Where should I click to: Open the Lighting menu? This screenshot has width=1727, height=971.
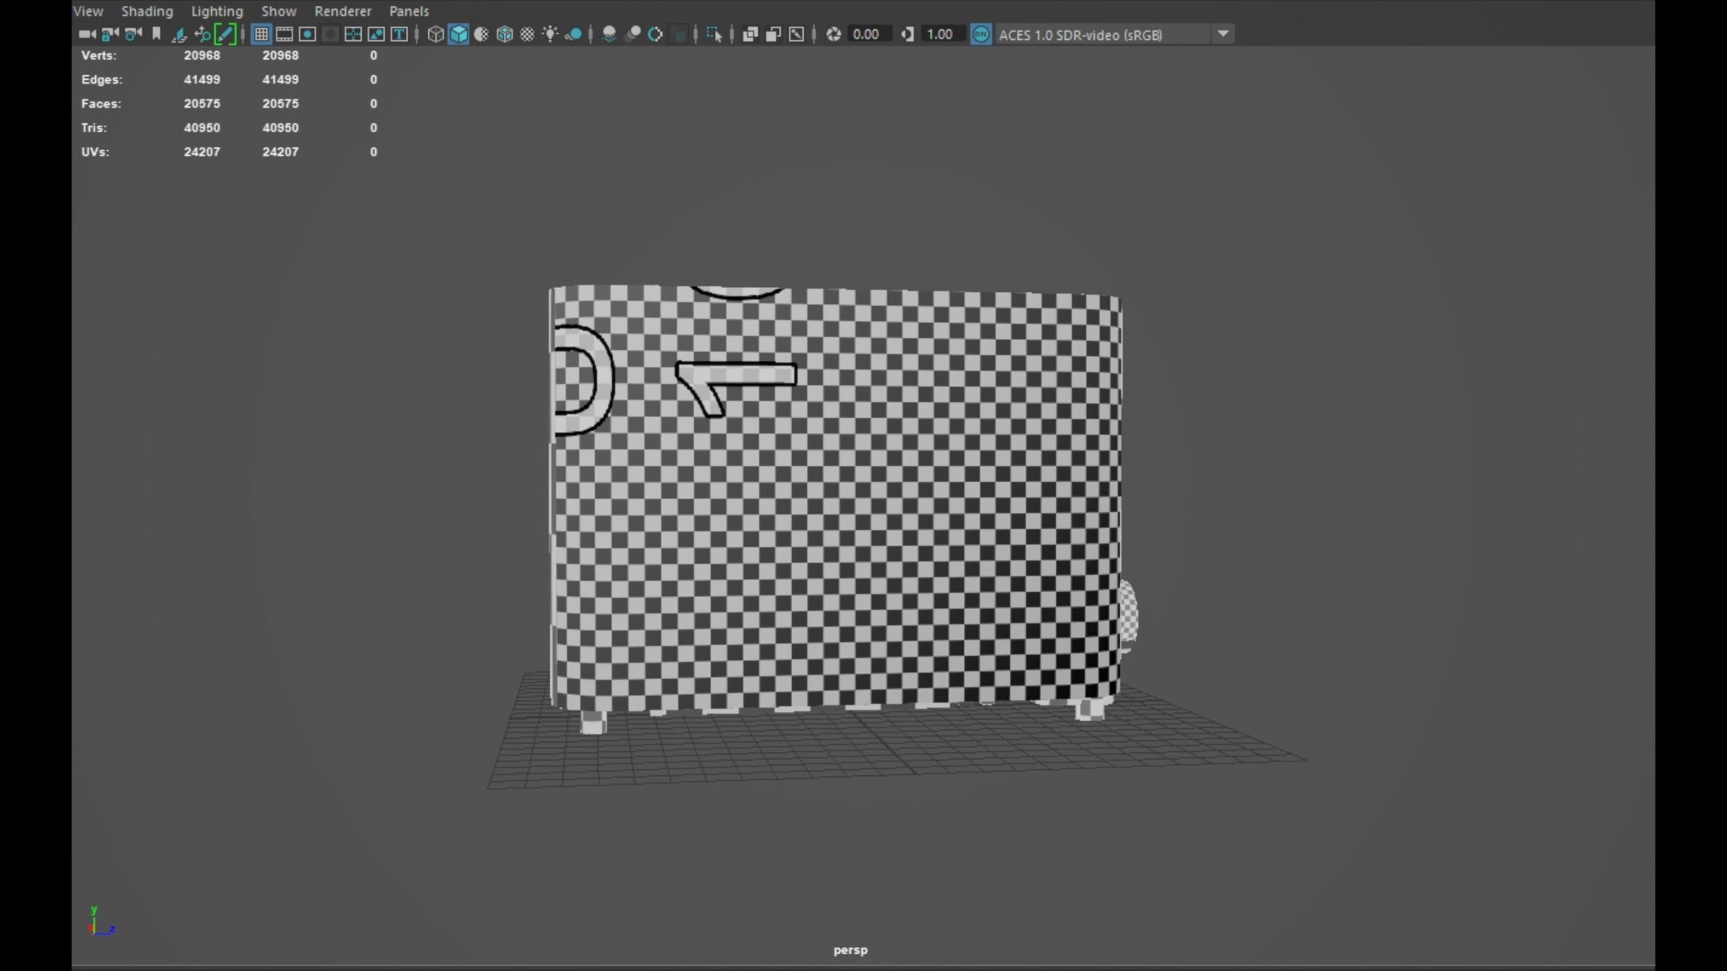[x=217, y=11]
